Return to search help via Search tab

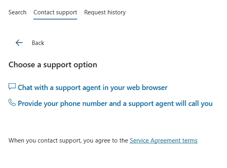pyautogui.click(x=17, y=12)
